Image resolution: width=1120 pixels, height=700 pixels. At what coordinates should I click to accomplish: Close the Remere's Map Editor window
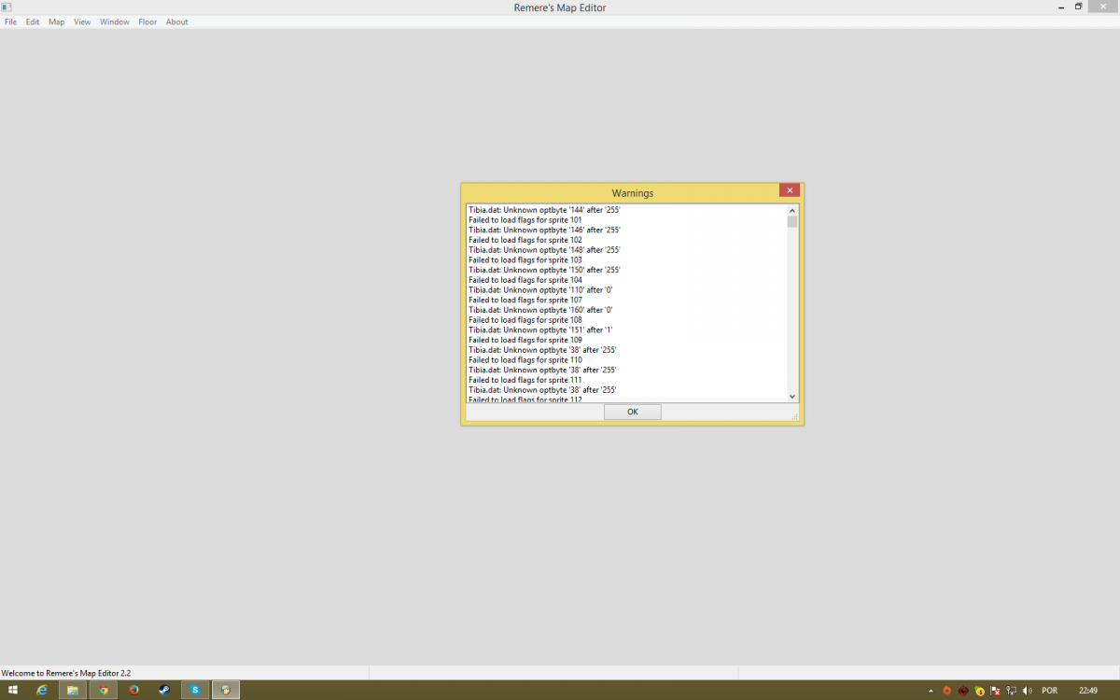(1104, 7)
